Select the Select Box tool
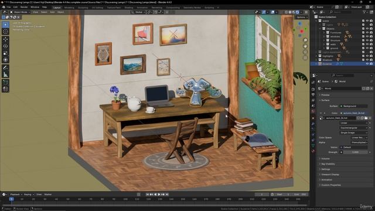The width and height of the screenshot is (375, 211). [5, 25]
